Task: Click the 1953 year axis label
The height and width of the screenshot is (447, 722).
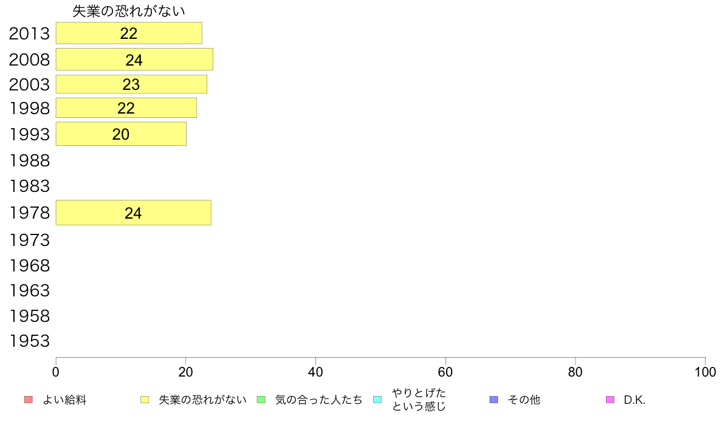Action: click(29, 341)
